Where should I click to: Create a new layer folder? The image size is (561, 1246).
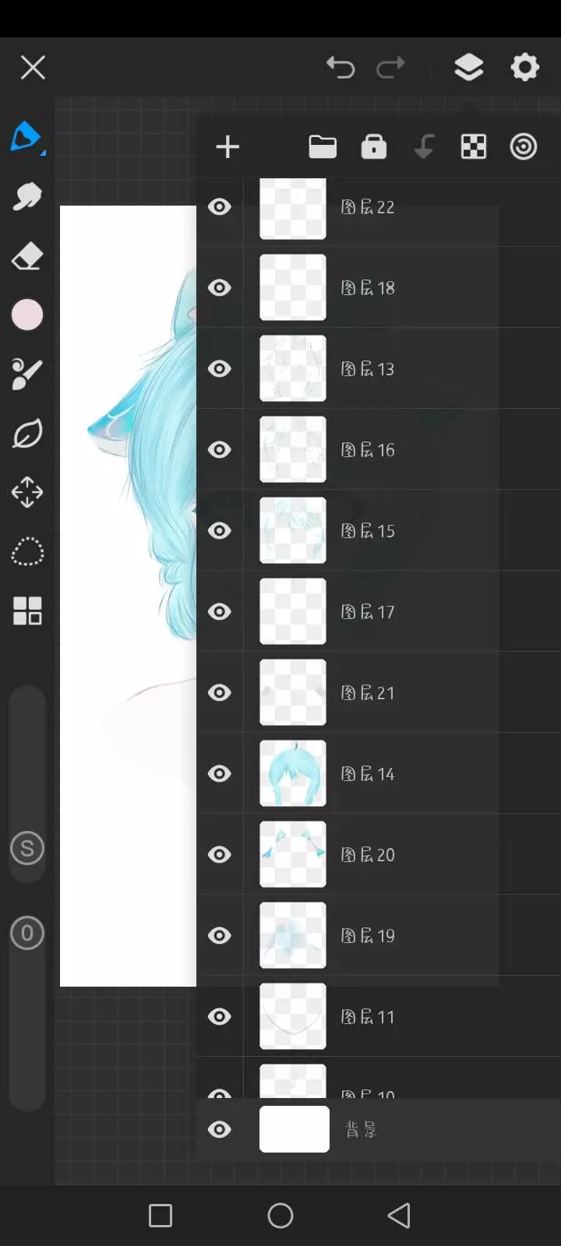323,146
